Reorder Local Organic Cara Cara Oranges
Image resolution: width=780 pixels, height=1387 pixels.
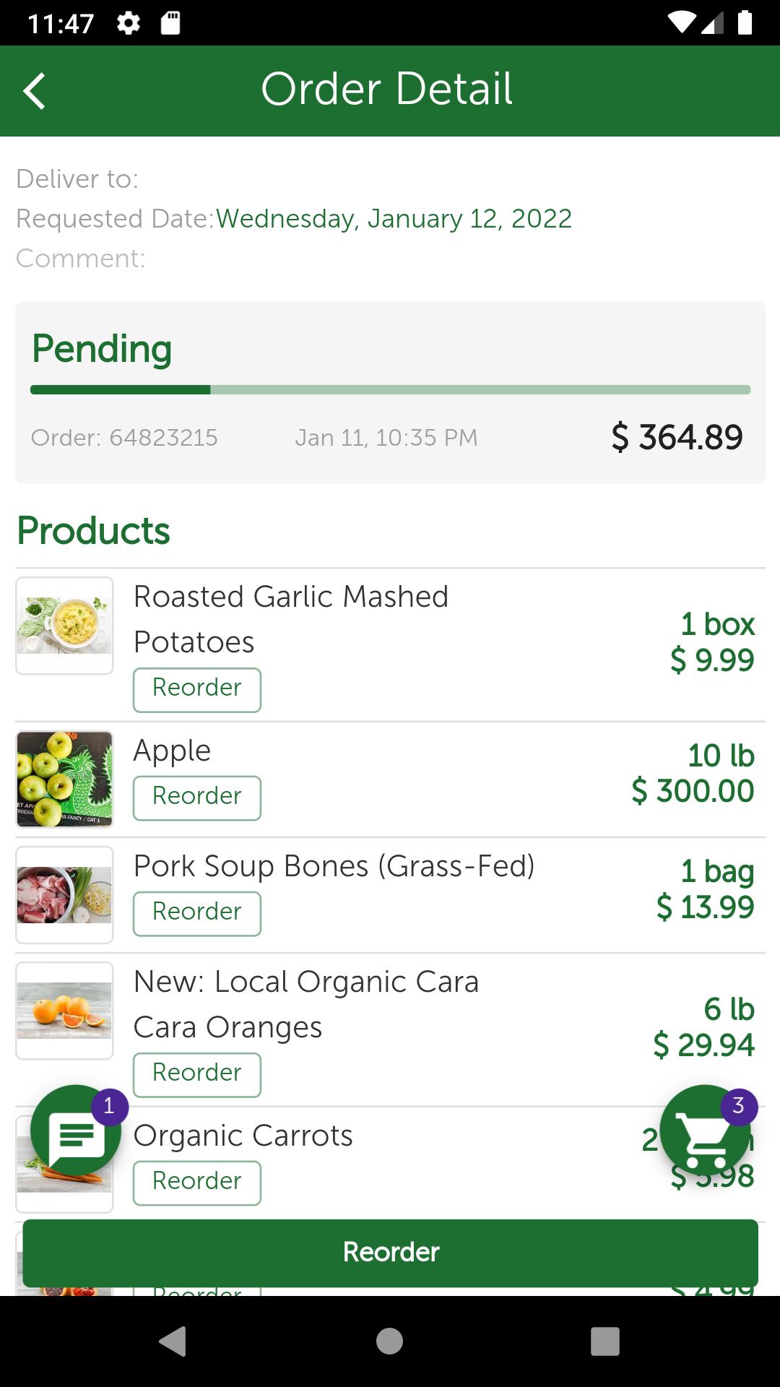(196, 1075)
